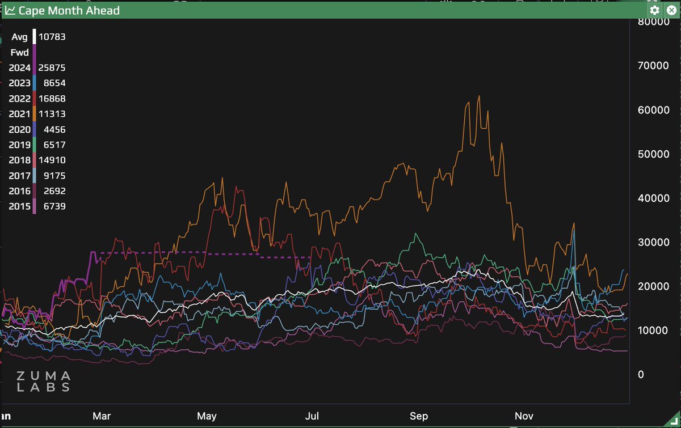Image resolution: width=681 pixels, height=428 pixels.
Task: Click the 2023 legend label
Action: (x=19, y=83)
